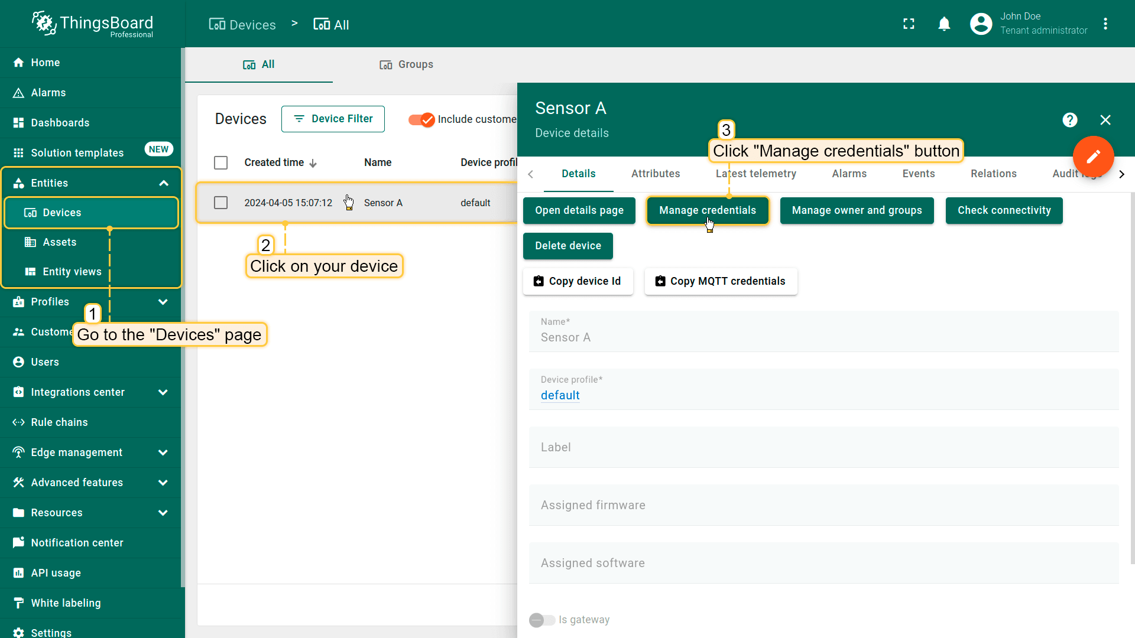The width and height of the screenshot is (1135, 638).
Task: Switch to Attributes tab
Action: click(x=655, y=174)
